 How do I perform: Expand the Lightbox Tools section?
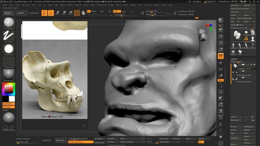pos(243,25)
